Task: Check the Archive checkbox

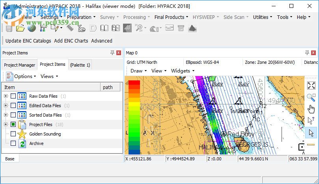Action: tap(13, 143)
